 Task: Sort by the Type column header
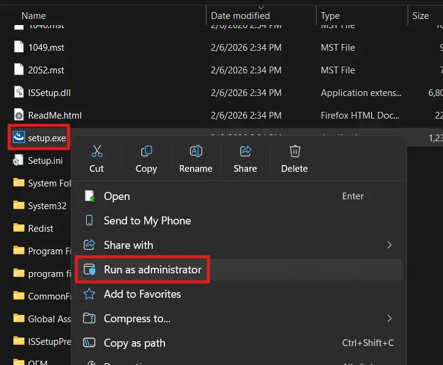[330, 15]
